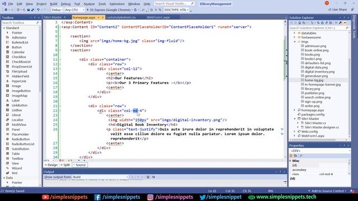Expand the fontawesome folder
The height and width of the screenshot is (201, 358).
pyautogui.click(x=295, y=37)
